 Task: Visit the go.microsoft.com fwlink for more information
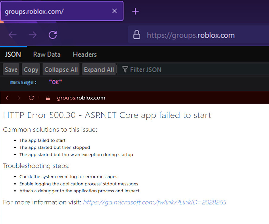[x=155, y=202]
